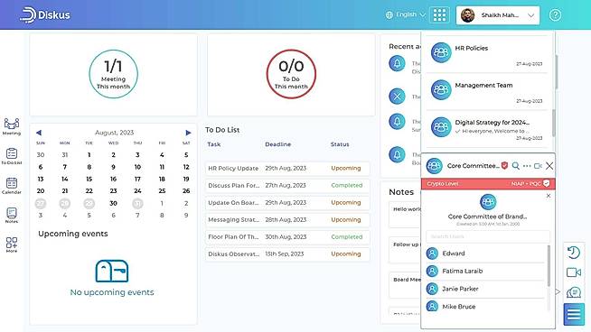
Task: Click the user avatar photo in header
Action: point(467,15)
